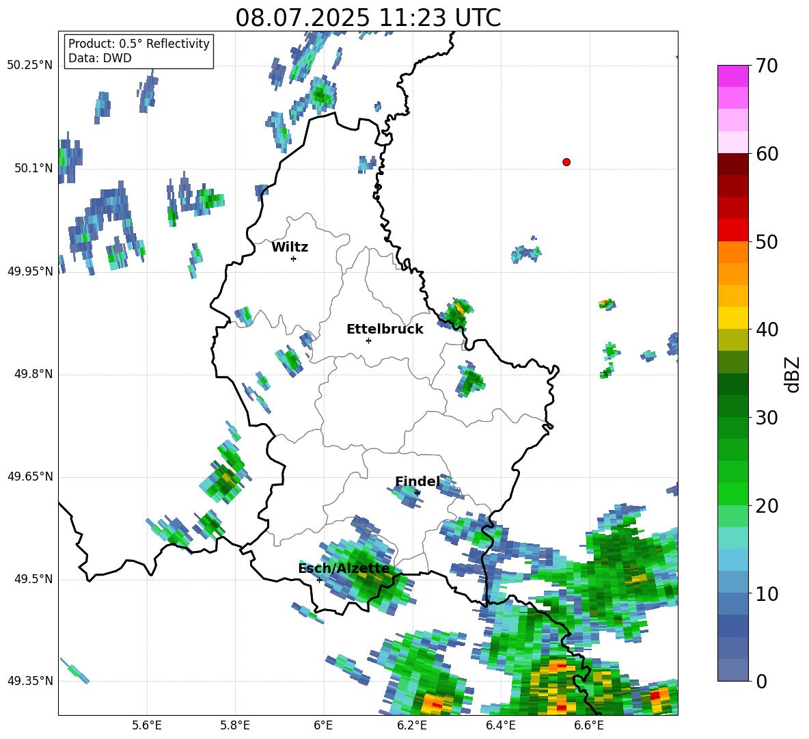Click the Esch/Alzette cross marker
This screenshot has width=809, height=739.
[x=319, y=580]
